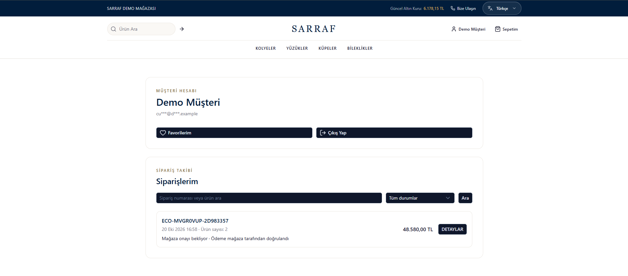Screen dimensions: 628x276
Task: Focus the Sipariş numarası veya ürün ara field
Action: [269, 198]
